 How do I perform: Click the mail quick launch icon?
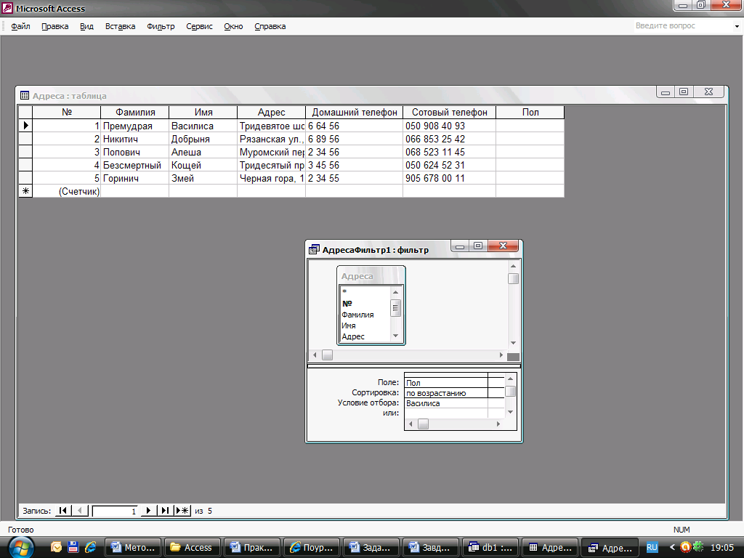tap(56, 547)
